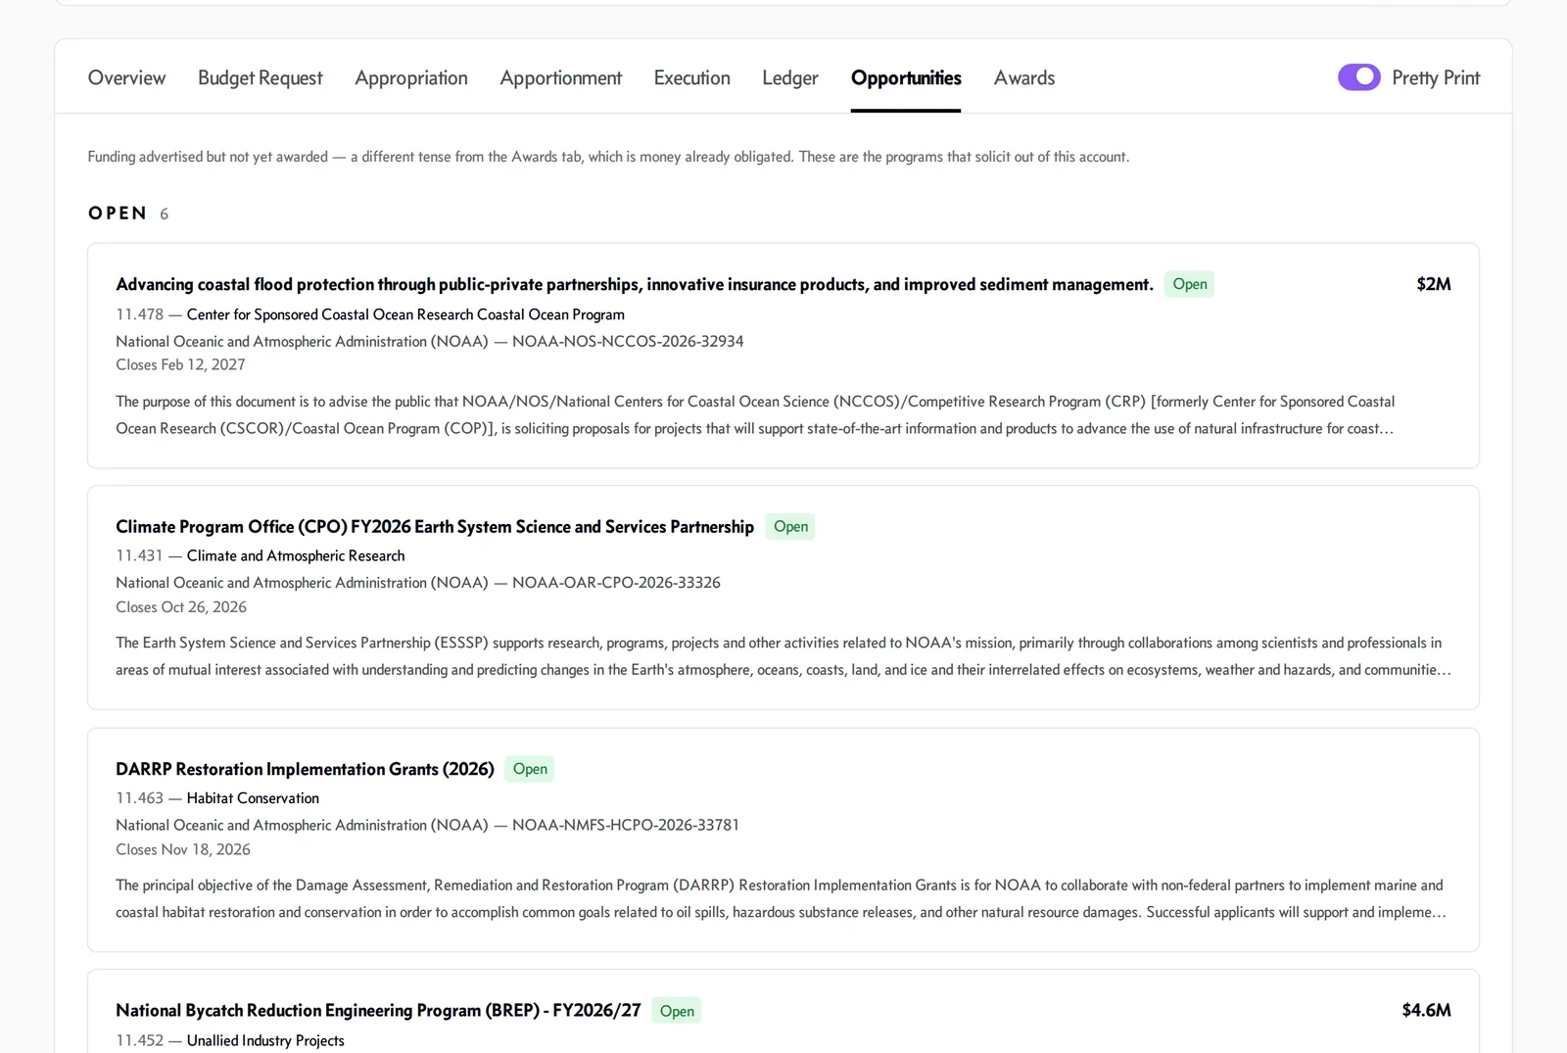Click the Open badge beside Climate Program Office
Image resolution: width=1567 pixels, height=1053 pixels.
pos(790,527)
